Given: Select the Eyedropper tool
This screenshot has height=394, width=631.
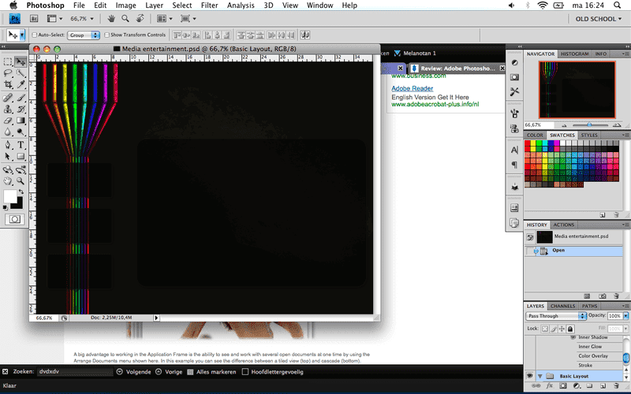Looking at the screenshot, I should (x=20, y=85).
